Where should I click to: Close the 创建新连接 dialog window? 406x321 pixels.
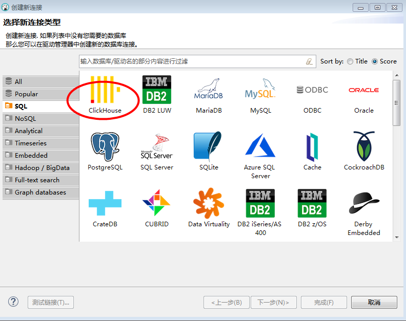pyautogui.click(x=394, y=8)
